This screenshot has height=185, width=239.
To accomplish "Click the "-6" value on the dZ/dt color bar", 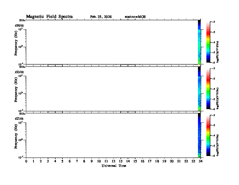I will pyautogui.click(x=214, y=156).
